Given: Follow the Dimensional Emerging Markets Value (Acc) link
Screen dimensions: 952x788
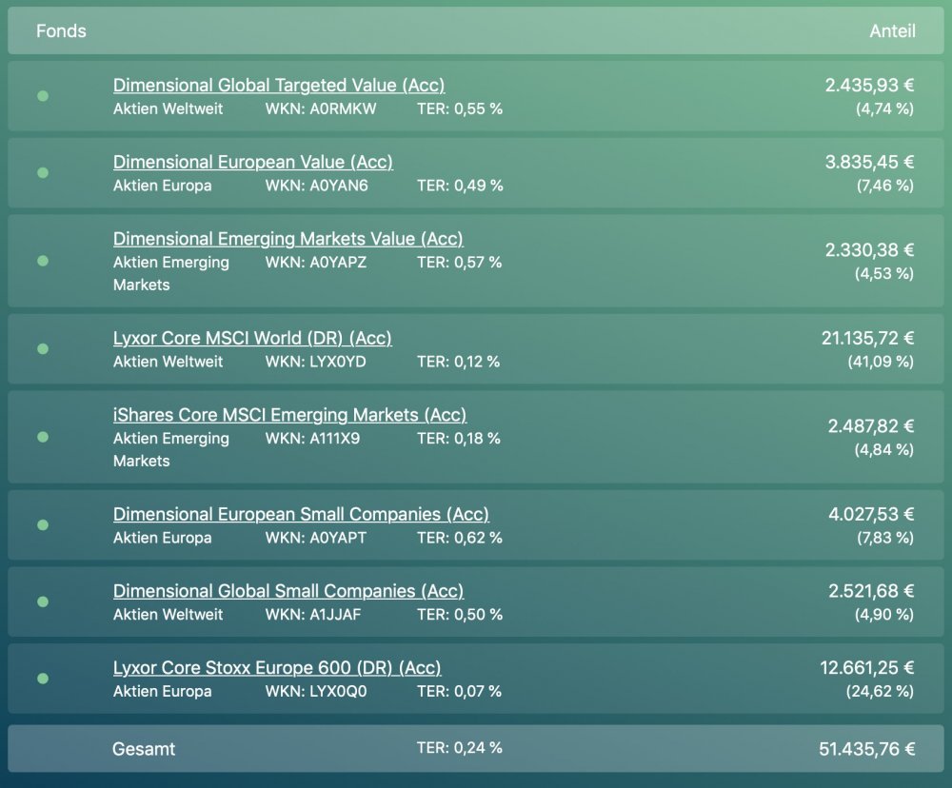Looking at the screenshot, I should click(288, 239).
